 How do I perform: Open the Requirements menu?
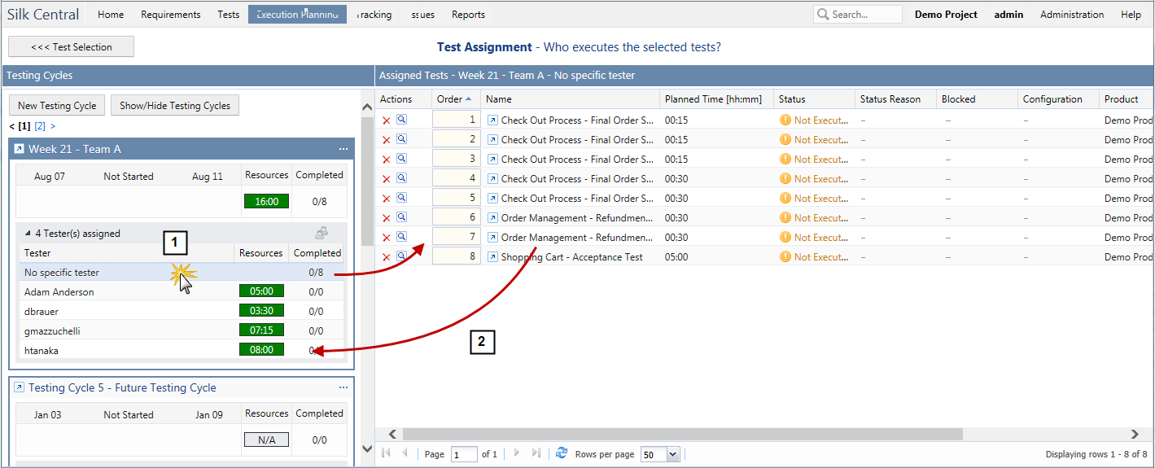click(170, 15)
